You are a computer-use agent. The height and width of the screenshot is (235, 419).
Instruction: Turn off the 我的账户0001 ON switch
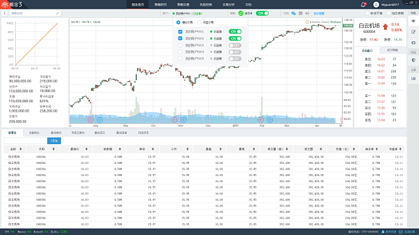[235, 32]
